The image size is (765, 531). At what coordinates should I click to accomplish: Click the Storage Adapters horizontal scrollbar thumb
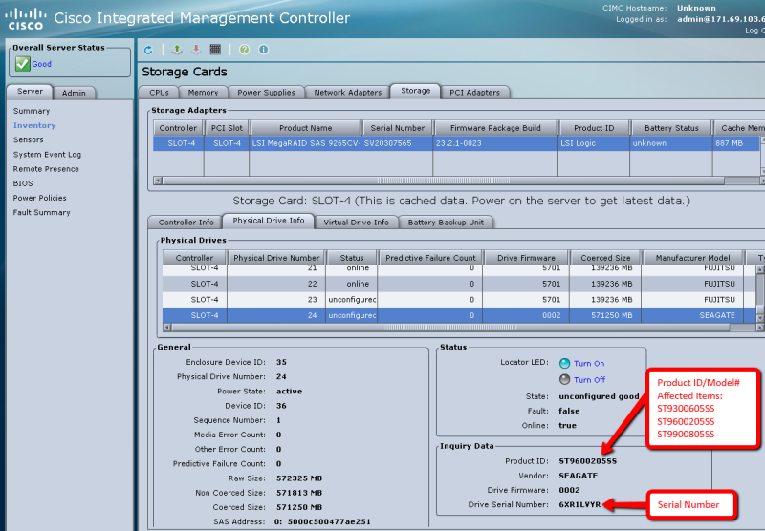coord(443,181)
